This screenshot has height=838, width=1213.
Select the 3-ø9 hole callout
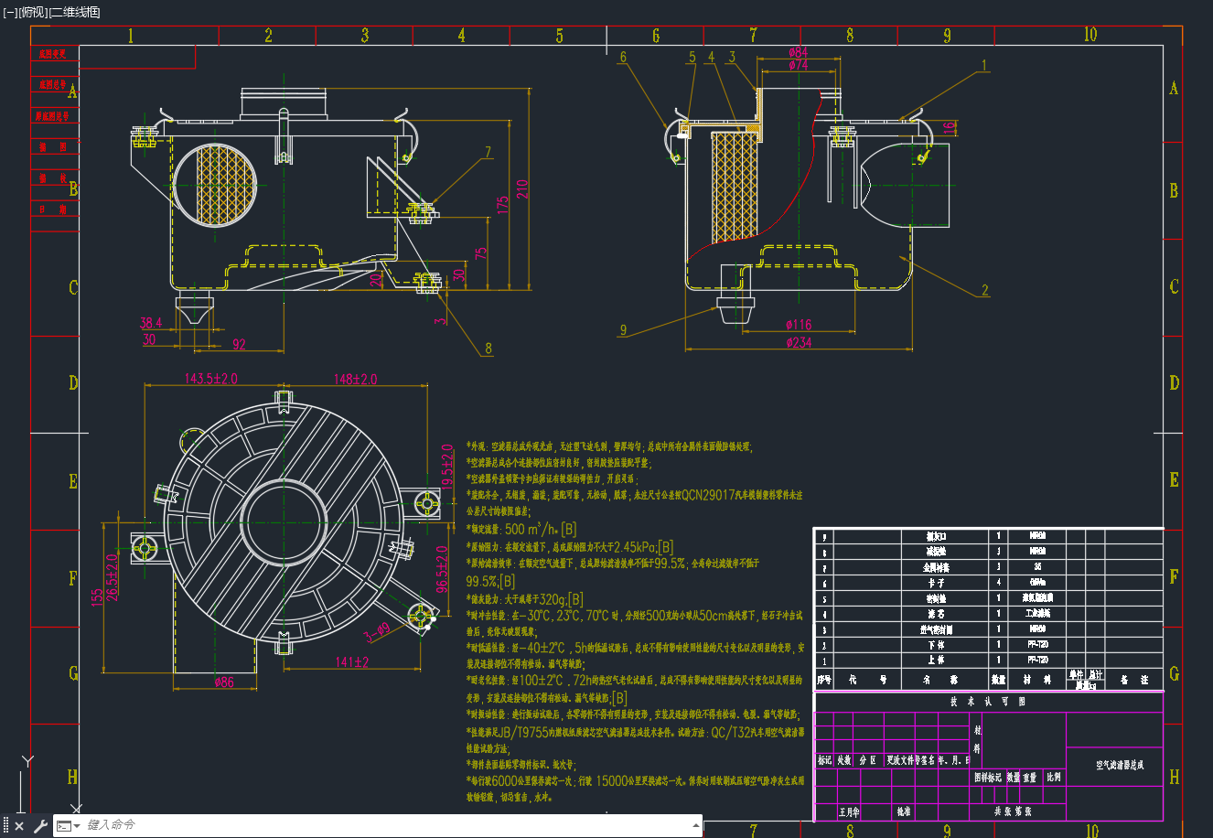point(377,631)
